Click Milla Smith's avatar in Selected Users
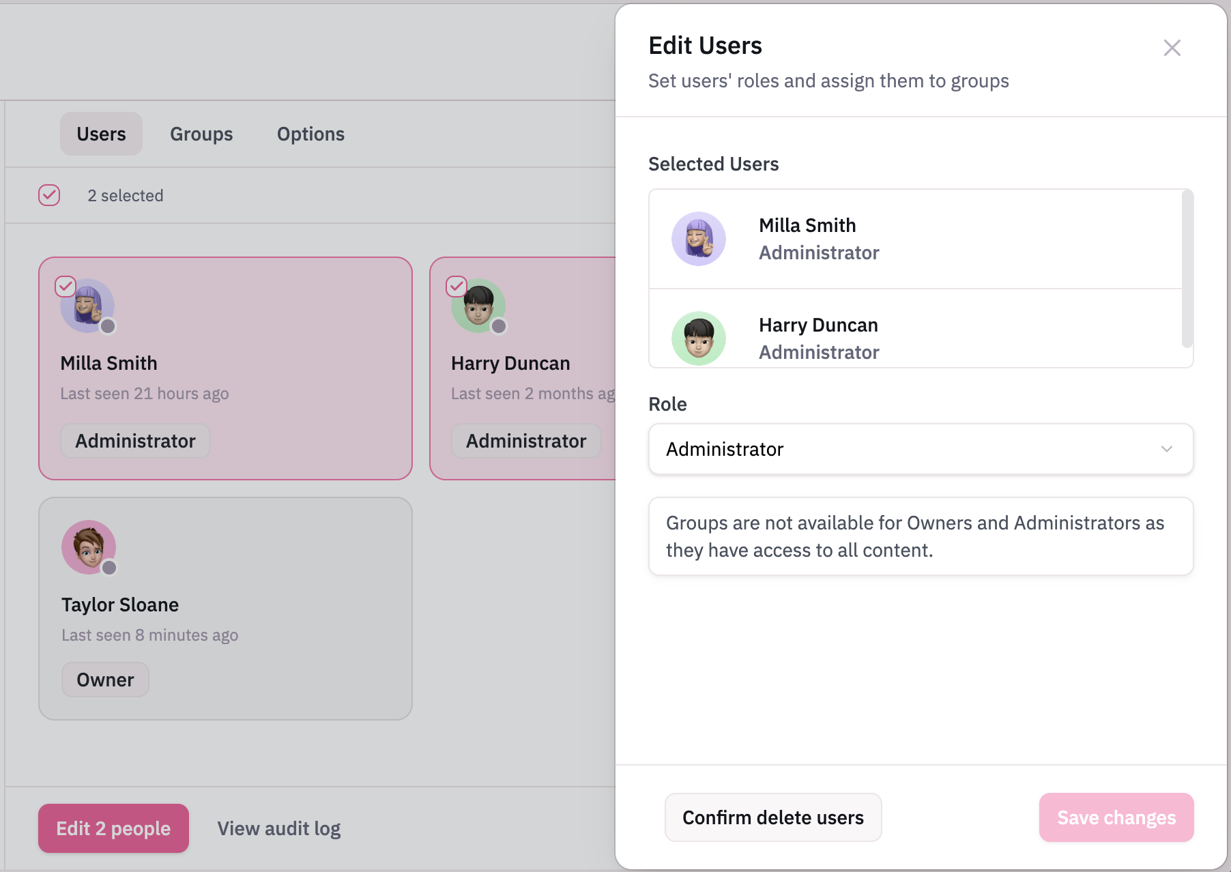Viewport: 1231px width, 872px height. pyautogui.click(x=698, y=239)
